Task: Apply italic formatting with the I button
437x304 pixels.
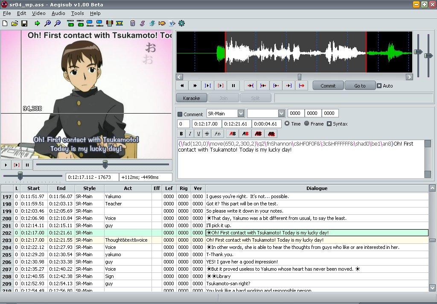Action: [190, 134]
